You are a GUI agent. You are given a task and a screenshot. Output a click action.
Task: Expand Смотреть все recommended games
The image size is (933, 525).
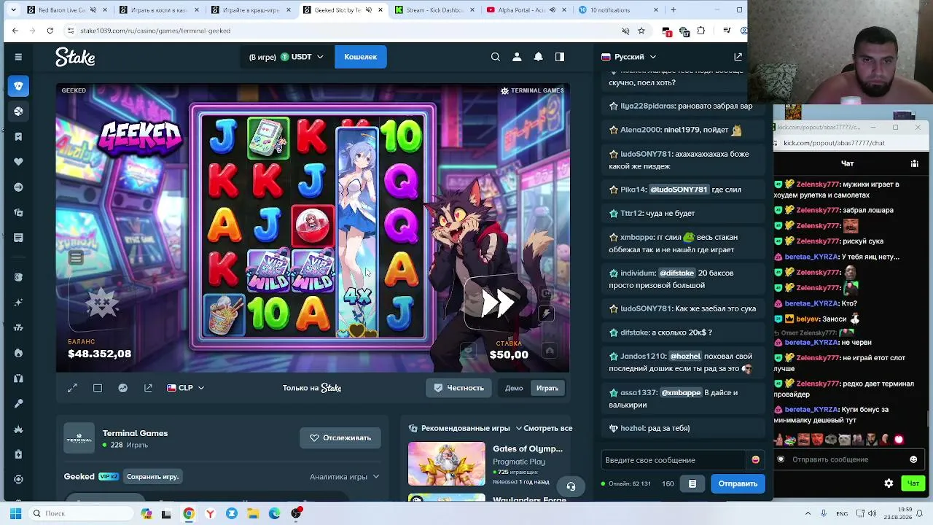click(x=544, y=428)
